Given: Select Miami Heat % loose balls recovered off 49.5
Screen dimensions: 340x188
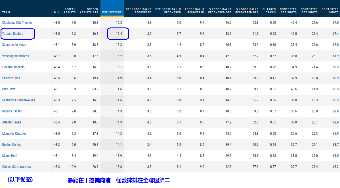Looking at the screenshot, I should click(x=228, y=155).
